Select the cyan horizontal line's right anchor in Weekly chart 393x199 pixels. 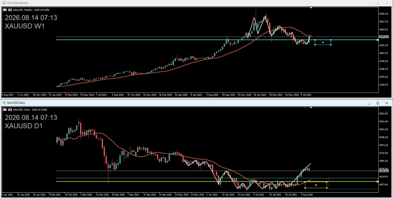378,40
